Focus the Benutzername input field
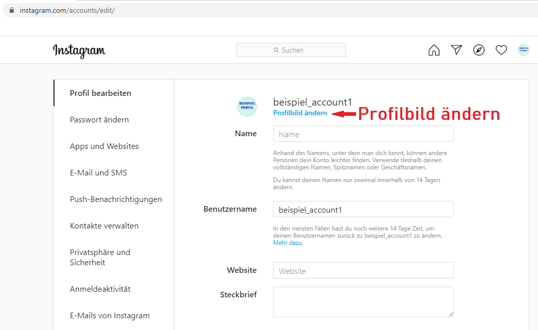The height and width of the screenshot is (330, 538). pos(363,209)
